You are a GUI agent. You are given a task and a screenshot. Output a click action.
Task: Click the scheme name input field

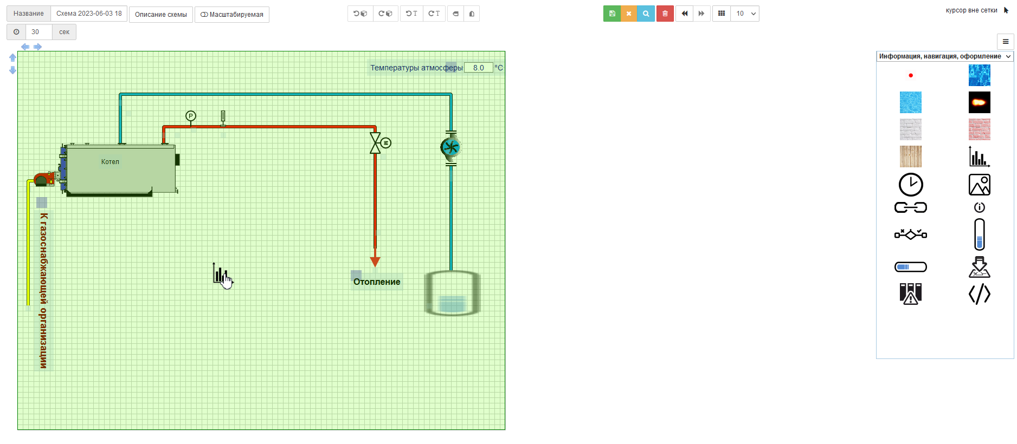[89, 14]
